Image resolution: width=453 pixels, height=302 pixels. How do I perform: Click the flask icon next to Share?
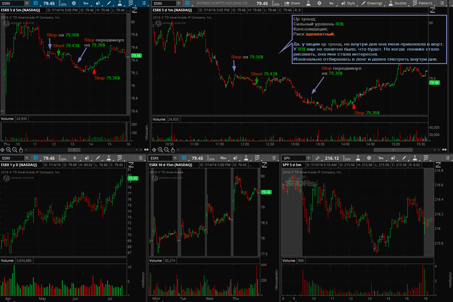308,3
